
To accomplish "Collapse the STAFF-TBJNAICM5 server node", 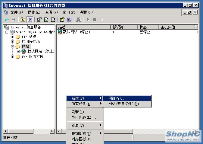I will click(7, 32).
